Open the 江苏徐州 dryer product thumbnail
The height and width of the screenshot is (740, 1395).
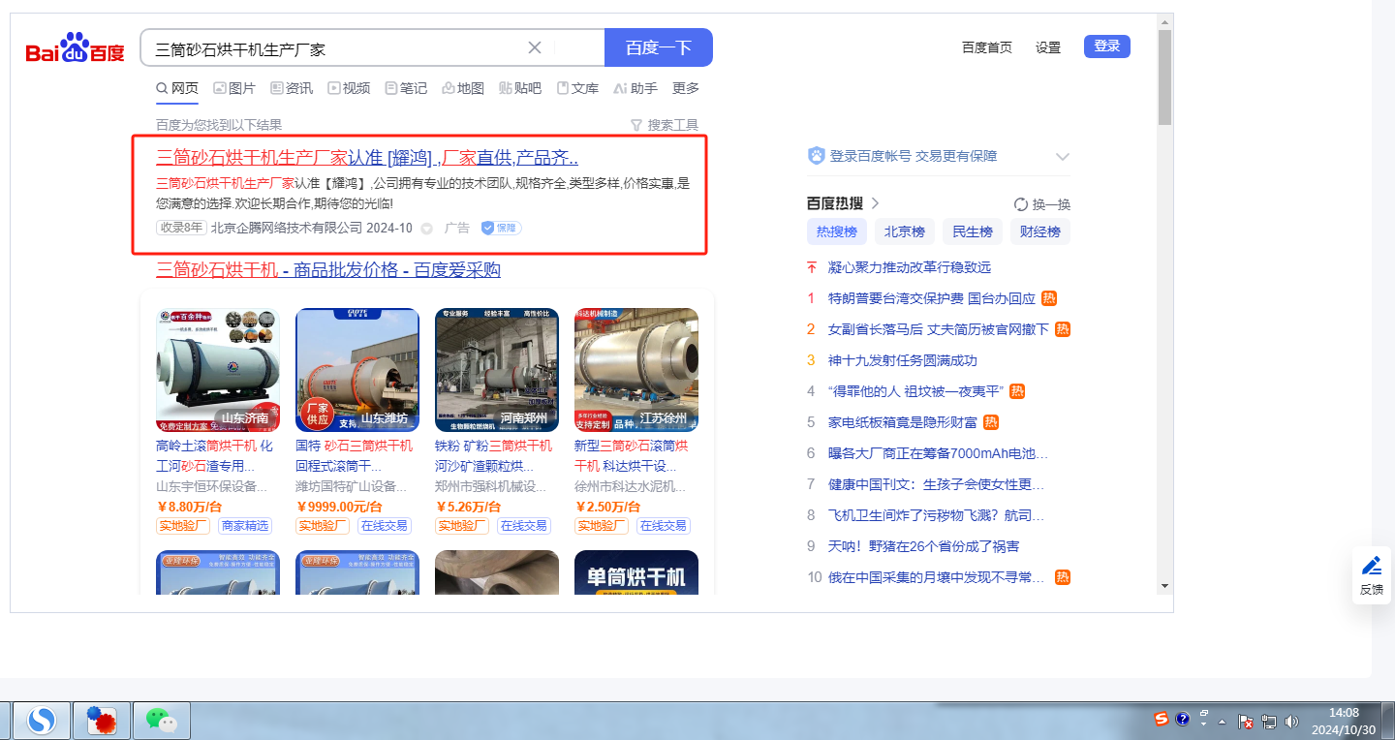(636, 370)
